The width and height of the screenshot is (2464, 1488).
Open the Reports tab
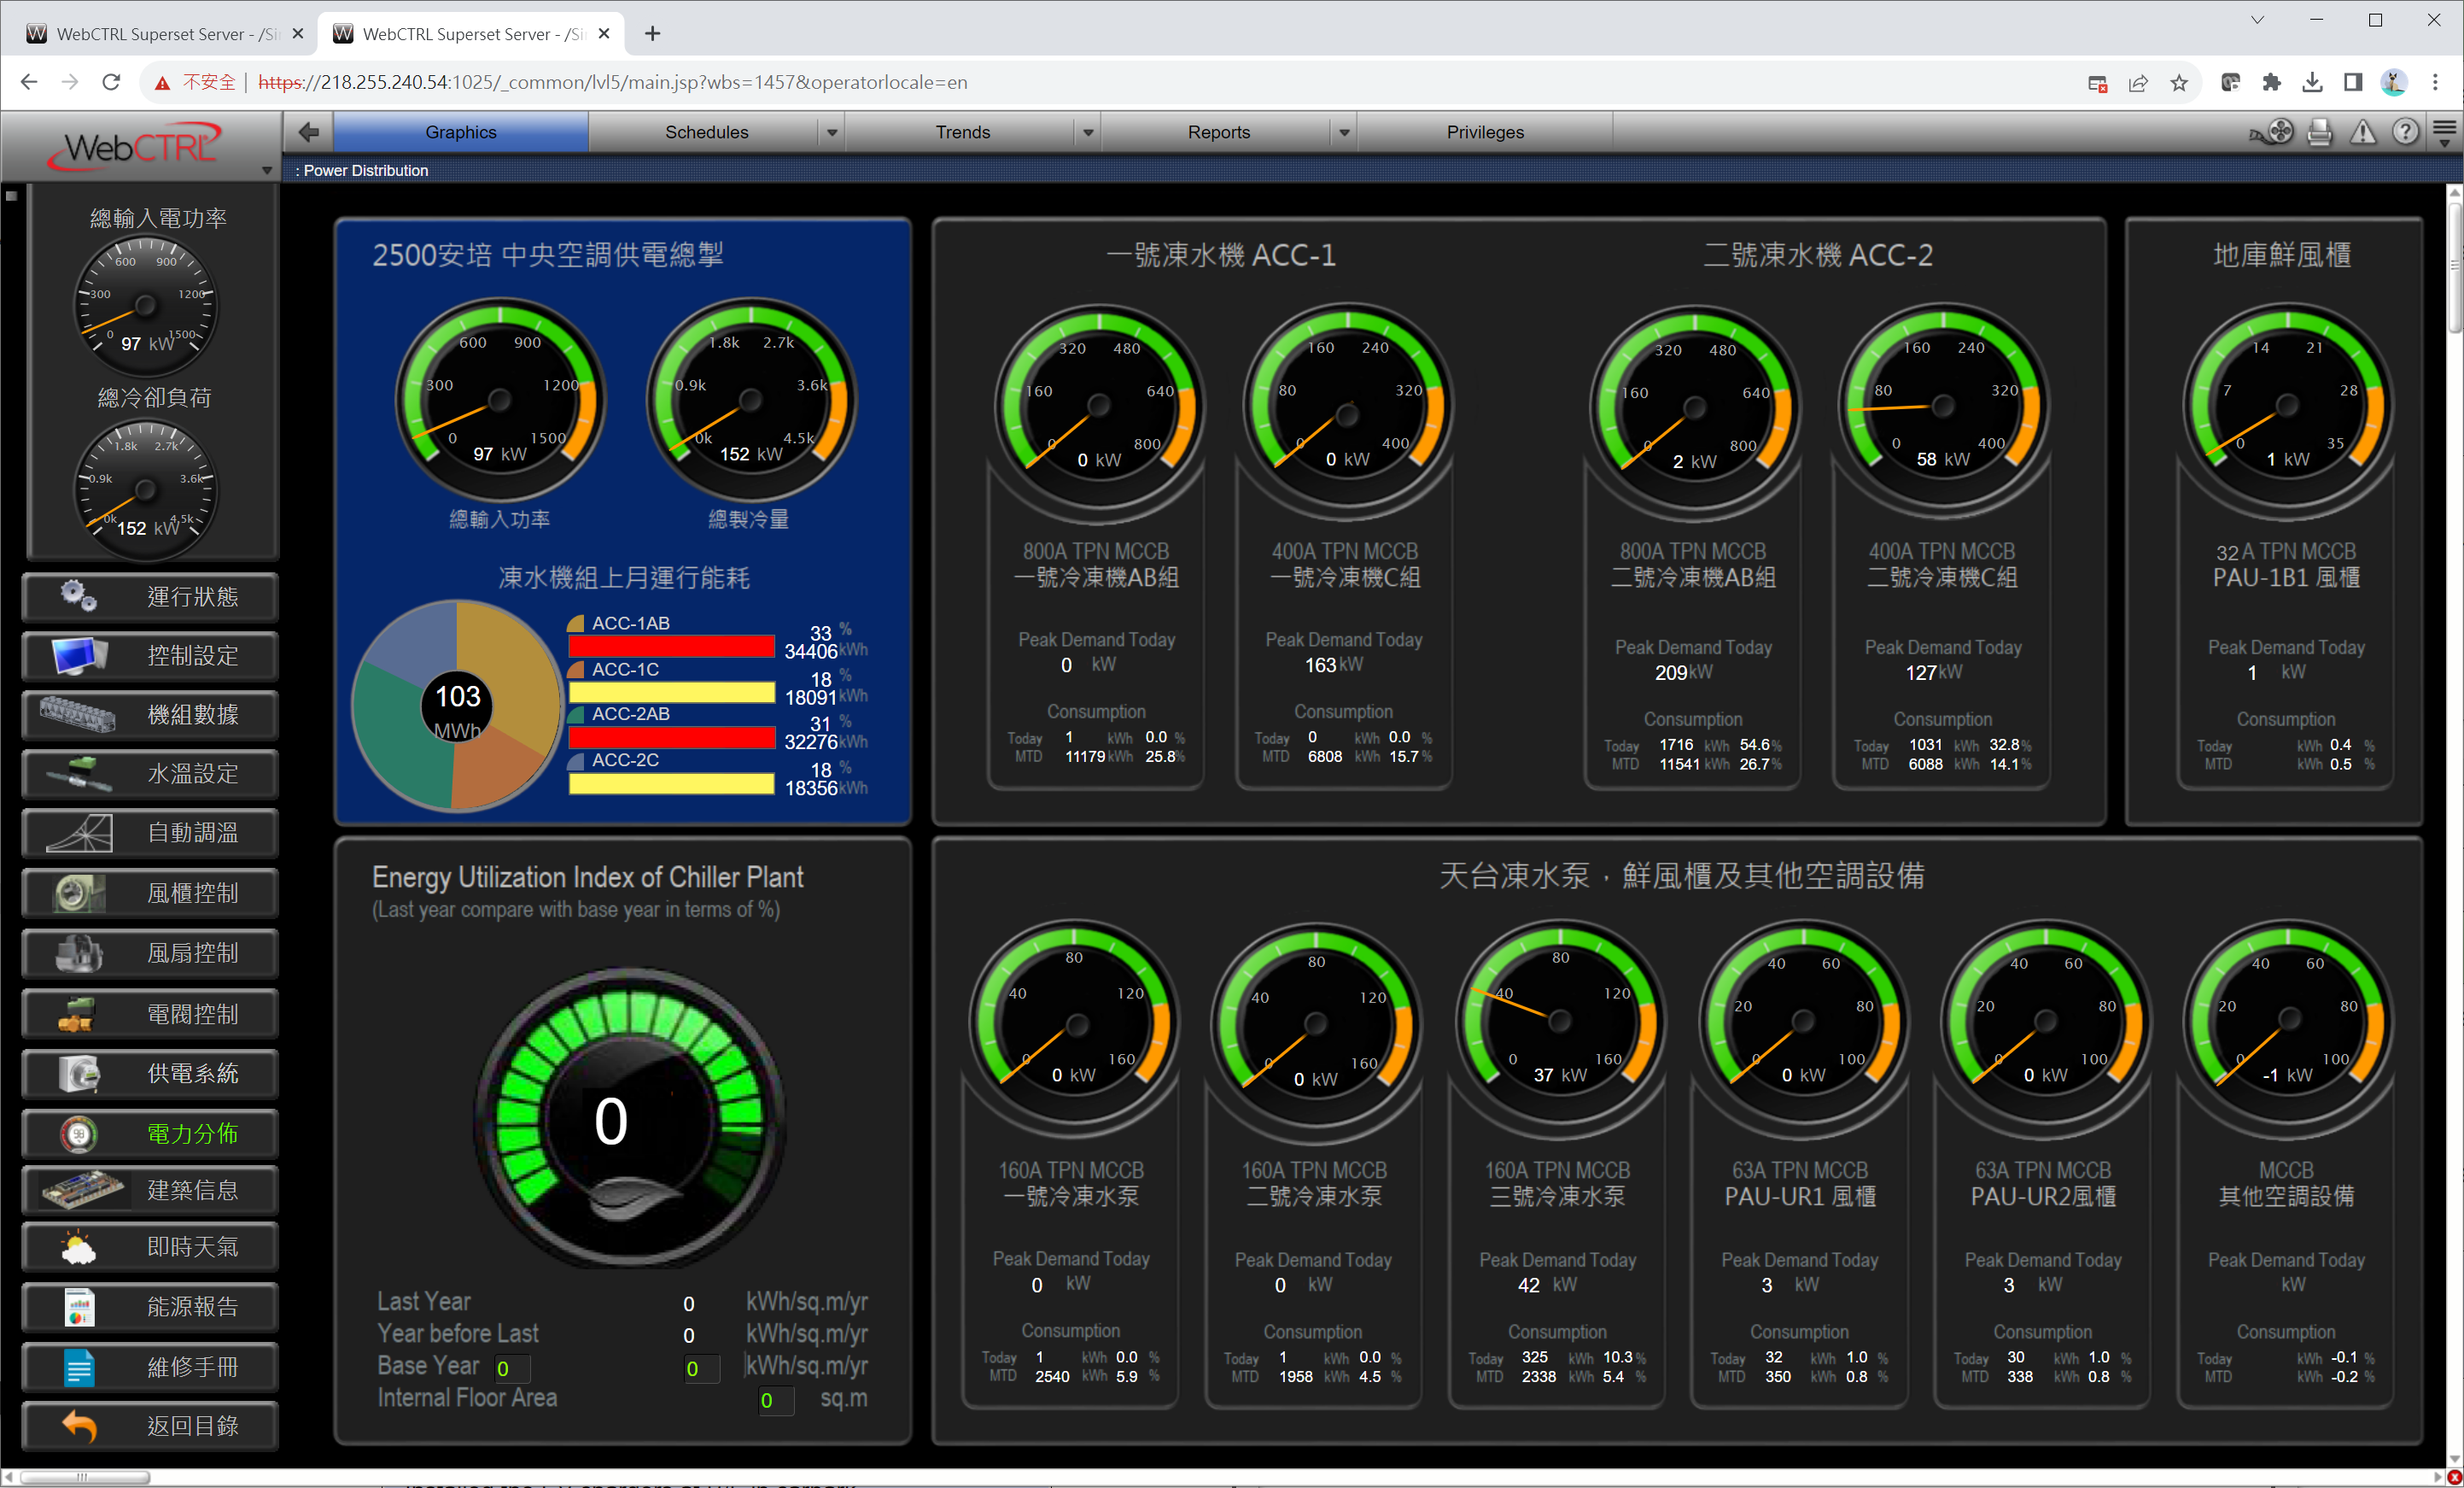coord(1218,132)
